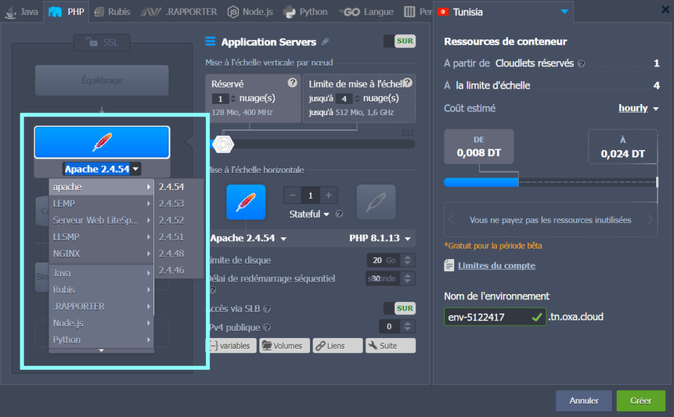Image resolution: width=674 pixels, height=417 pixels.
Task: Open help icon for Réservé cloudlets
Action: [292, 82]
